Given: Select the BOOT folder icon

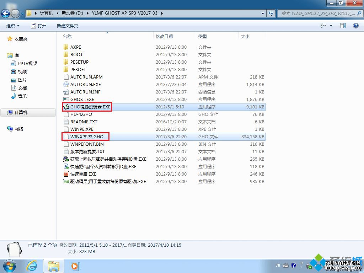Looking at the screenshot, I should click(x=66, y=54).
